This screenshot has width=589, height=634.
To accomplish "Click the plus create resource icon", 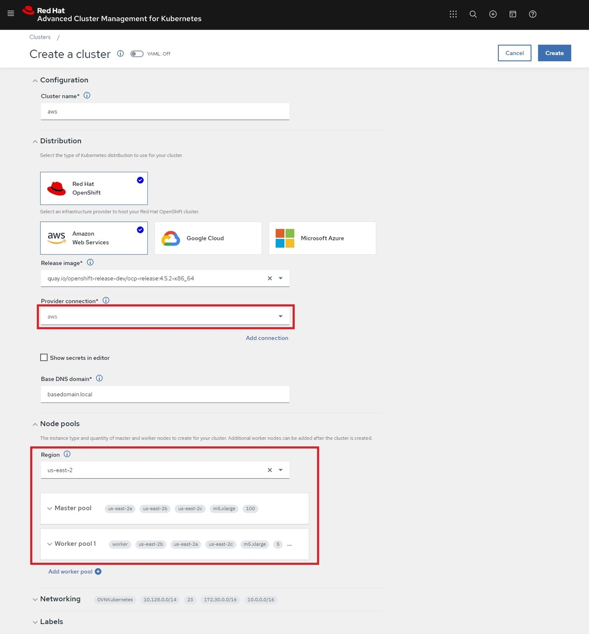I will pyautogui.click(x=493, y=14).
